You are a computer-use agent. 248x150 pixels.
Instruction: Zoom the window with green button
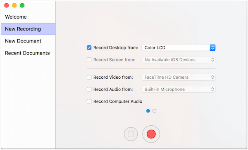coord(22,5)
